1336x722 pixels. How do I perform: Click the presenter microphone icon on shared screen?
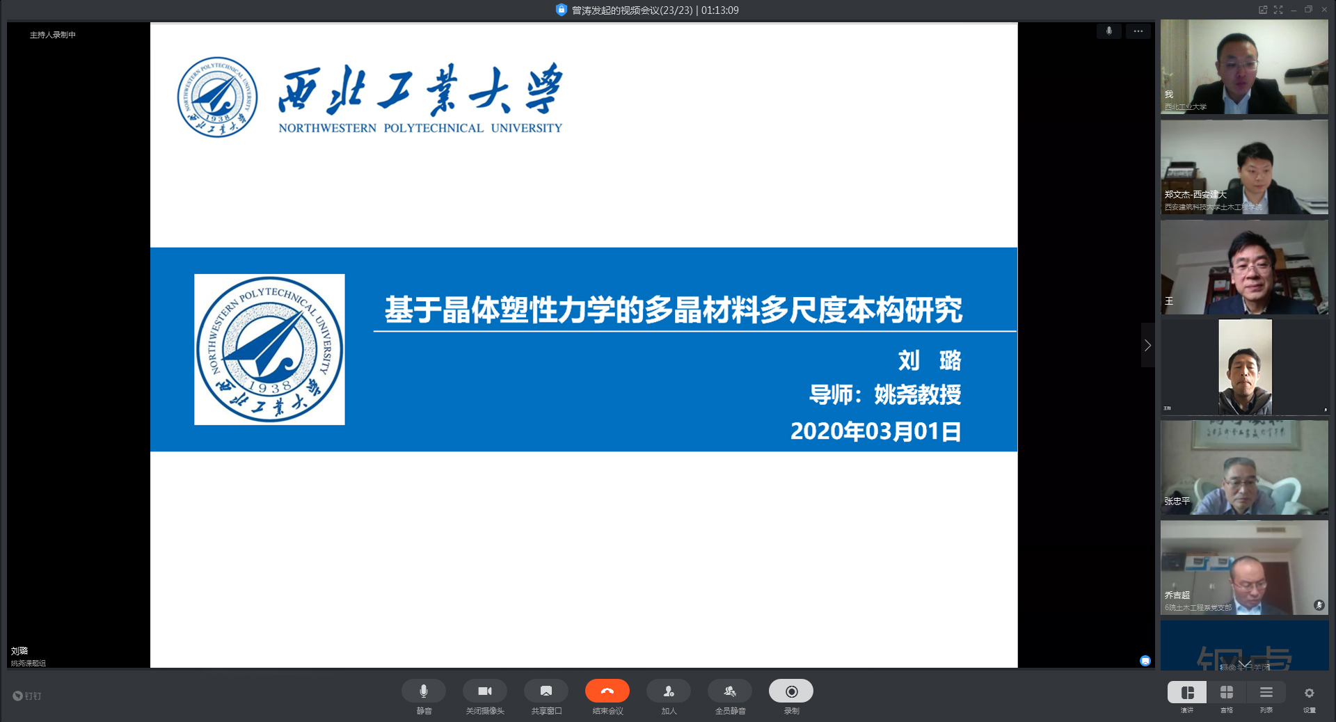click(1108, 31)
